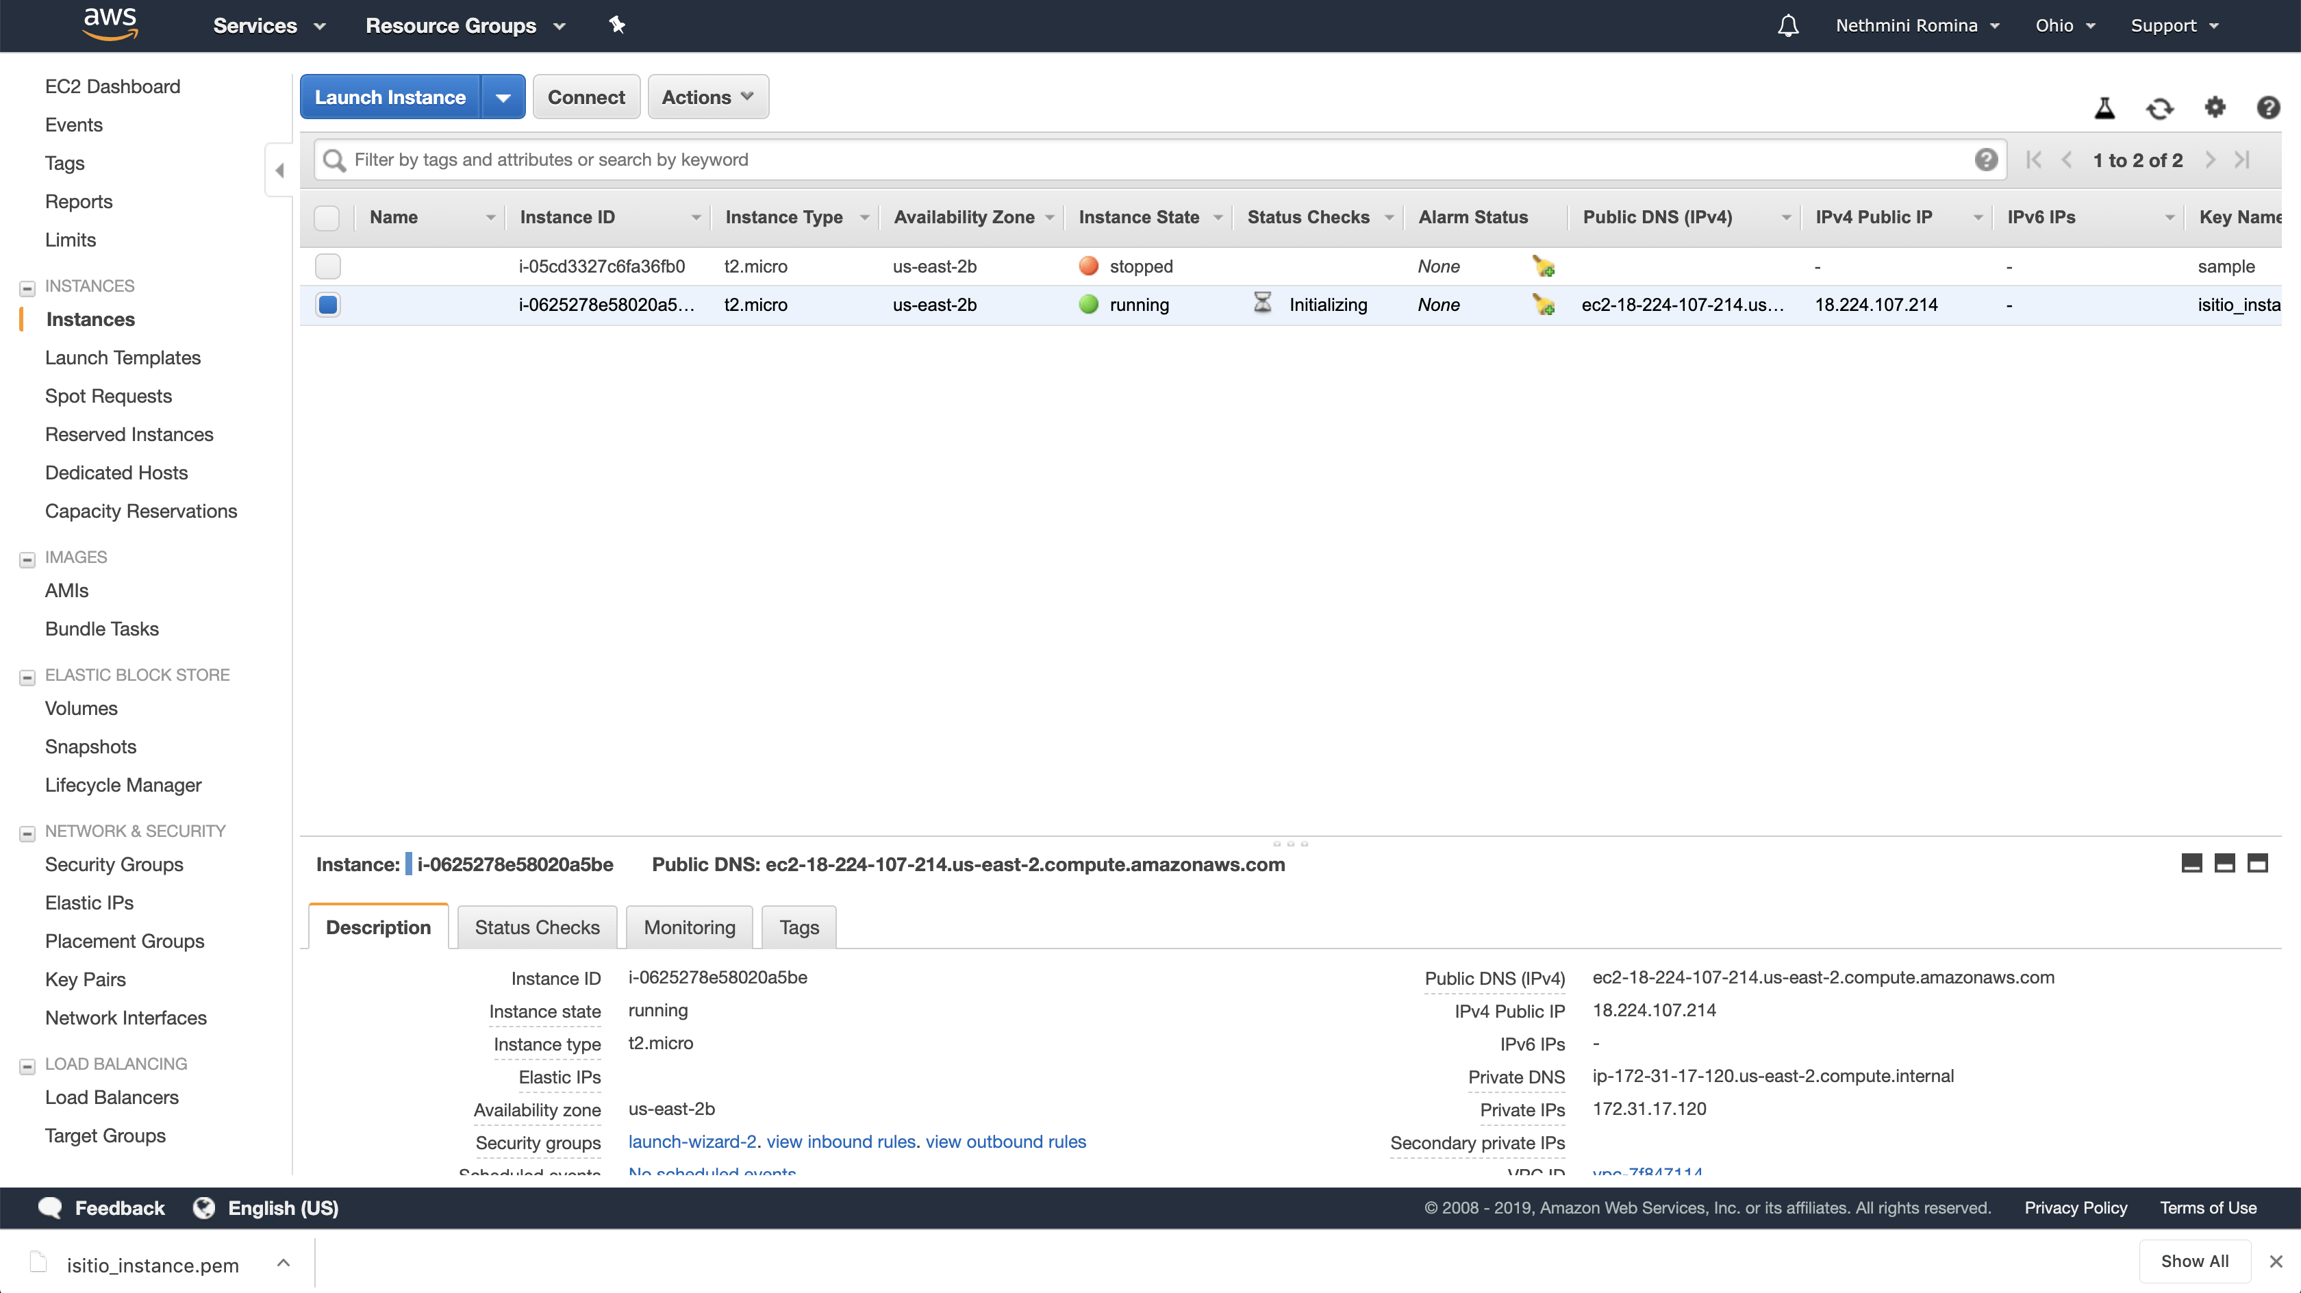Go to first page of results
This screenshot has width=2301, height=1293.
[2034, 160]
